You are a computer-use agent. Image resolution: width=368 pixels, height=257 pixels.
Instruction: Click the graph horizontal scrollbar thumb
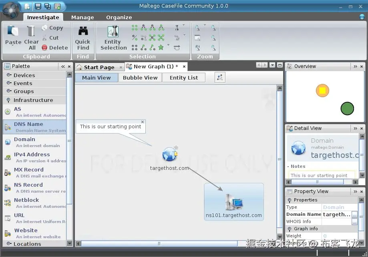159,244
